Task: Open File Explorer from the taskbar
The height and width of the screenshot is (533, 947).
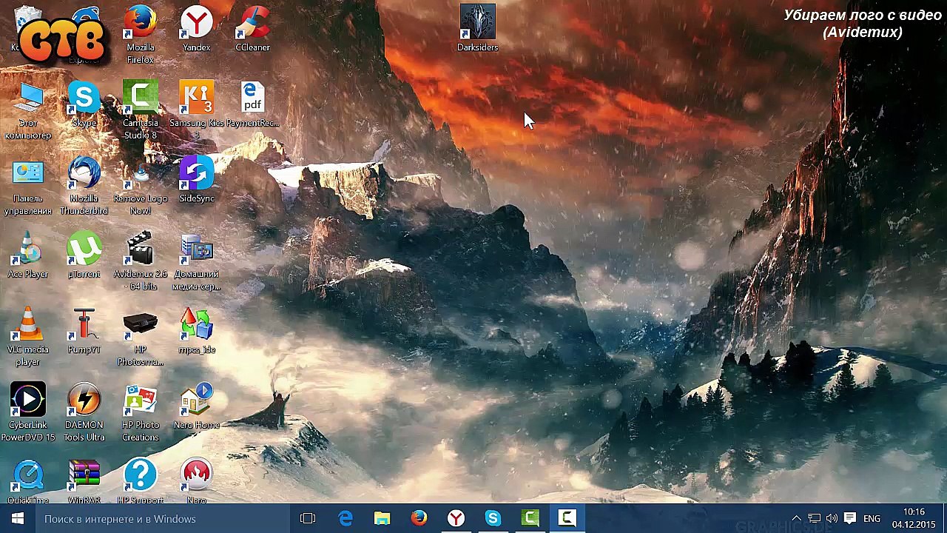Action: (x=382, y=518)
